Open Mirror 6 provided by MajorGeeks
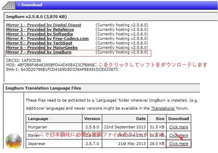This screenshot has height=153, width=218. [x=42, y=47]
